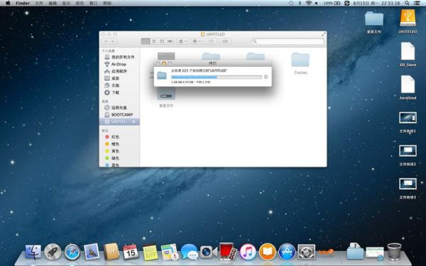Open System Preferences from the Dock
The height and width of the screenshot is (266, 426).
click(307, 252)
